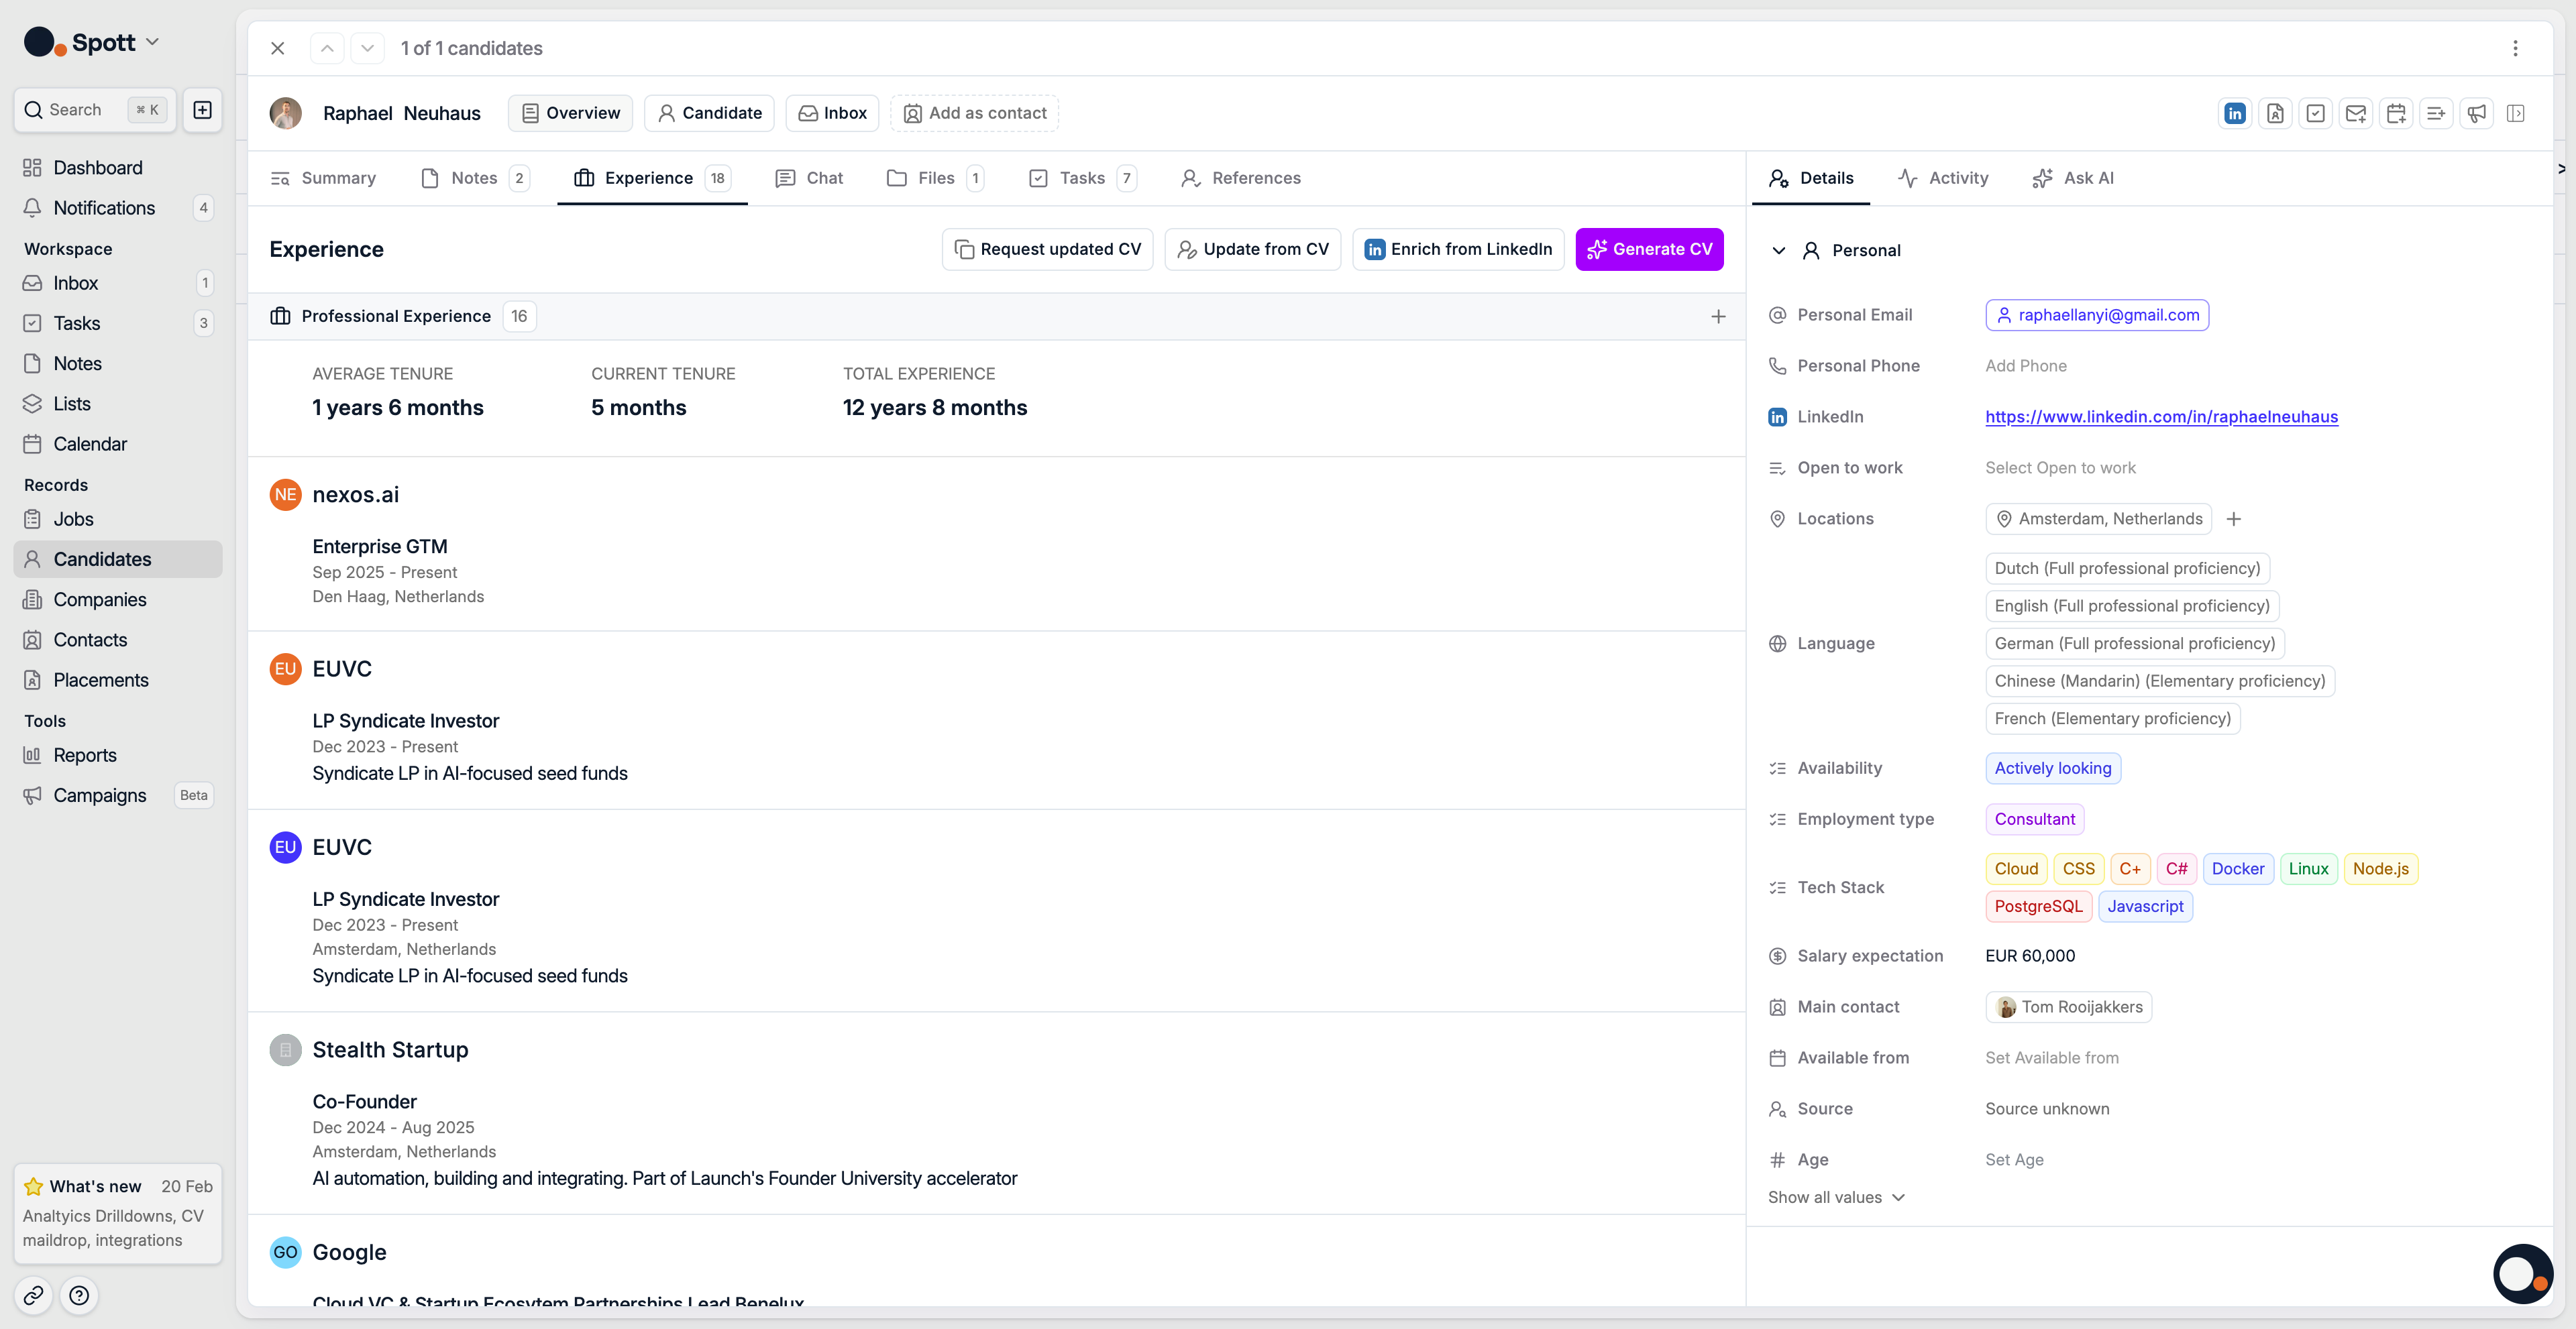Click the Search field in sidebar

coord(95,110)
